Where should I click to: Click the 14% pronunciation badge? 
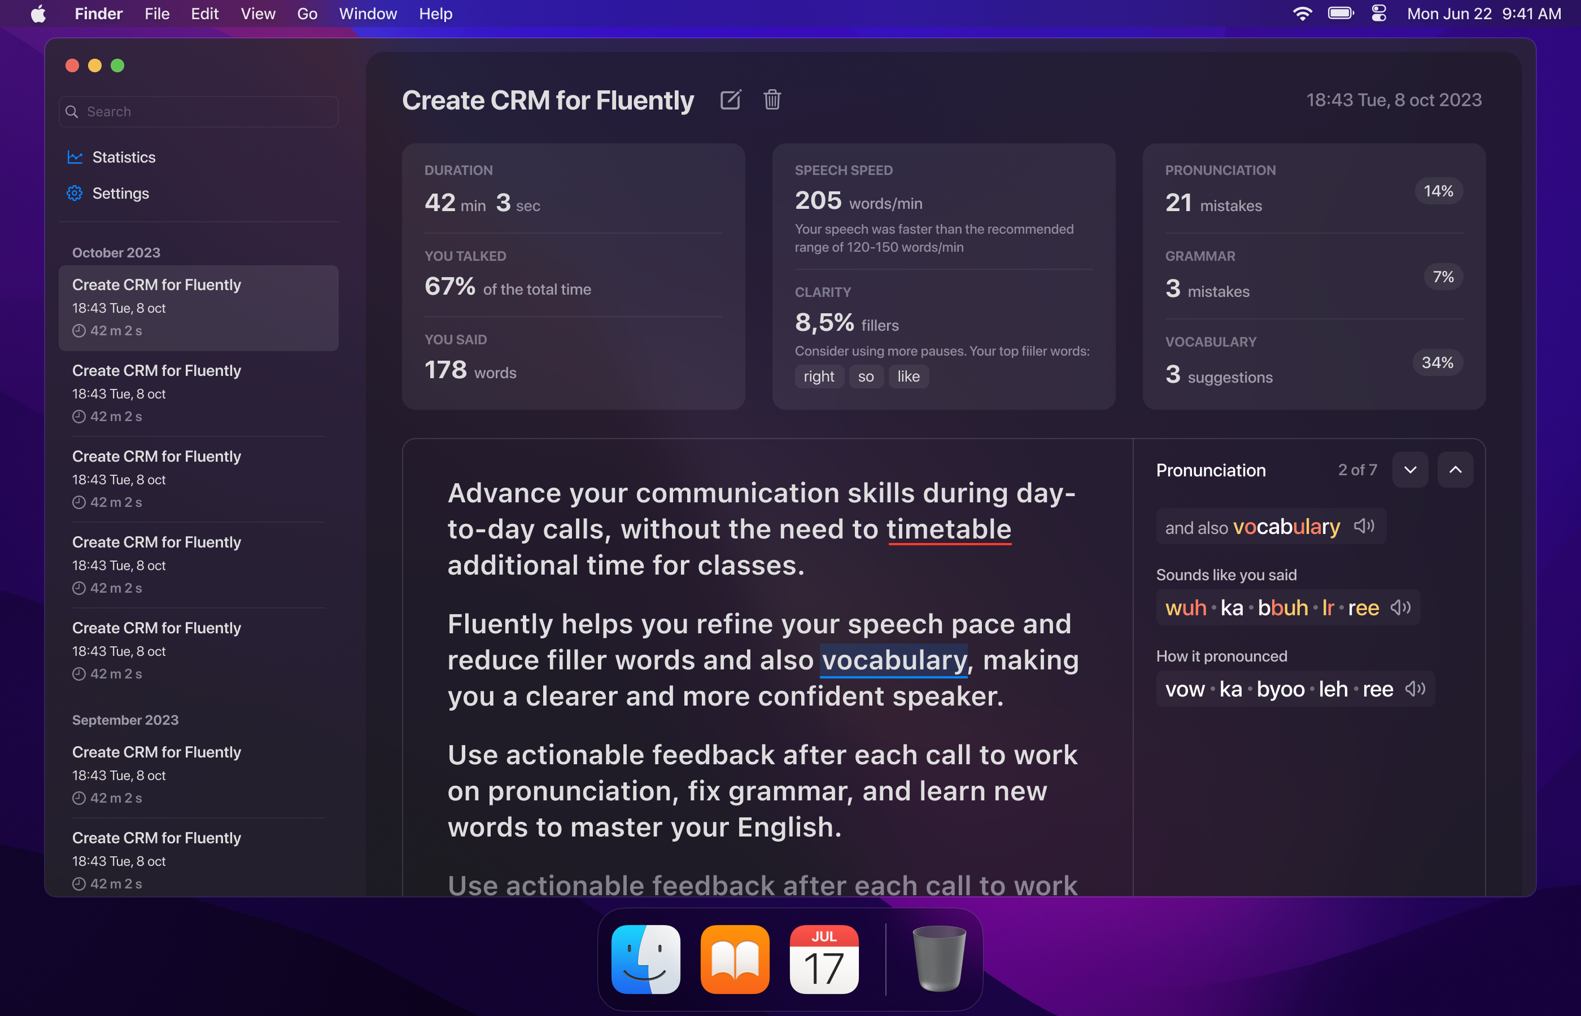tap(1439, 191)
